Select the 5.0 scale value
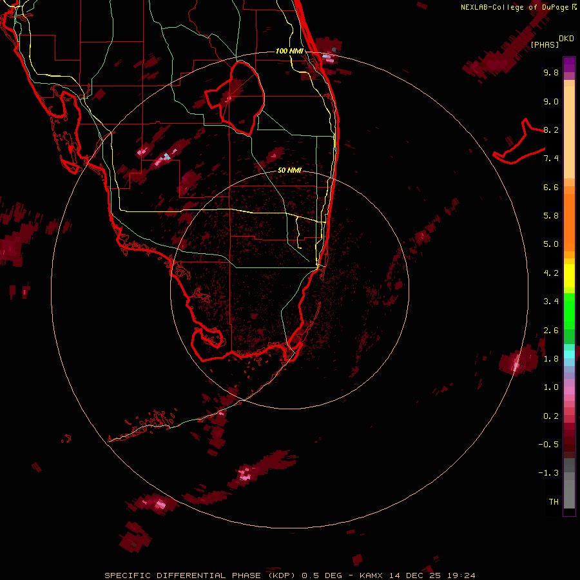This screenshot has height=580, width=580. click(x=551, y=244)
